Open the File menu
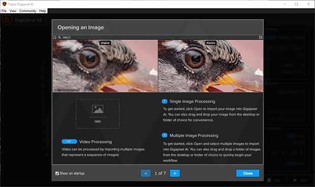The width and height of the screenshot is (315, 187). point(4,11)
